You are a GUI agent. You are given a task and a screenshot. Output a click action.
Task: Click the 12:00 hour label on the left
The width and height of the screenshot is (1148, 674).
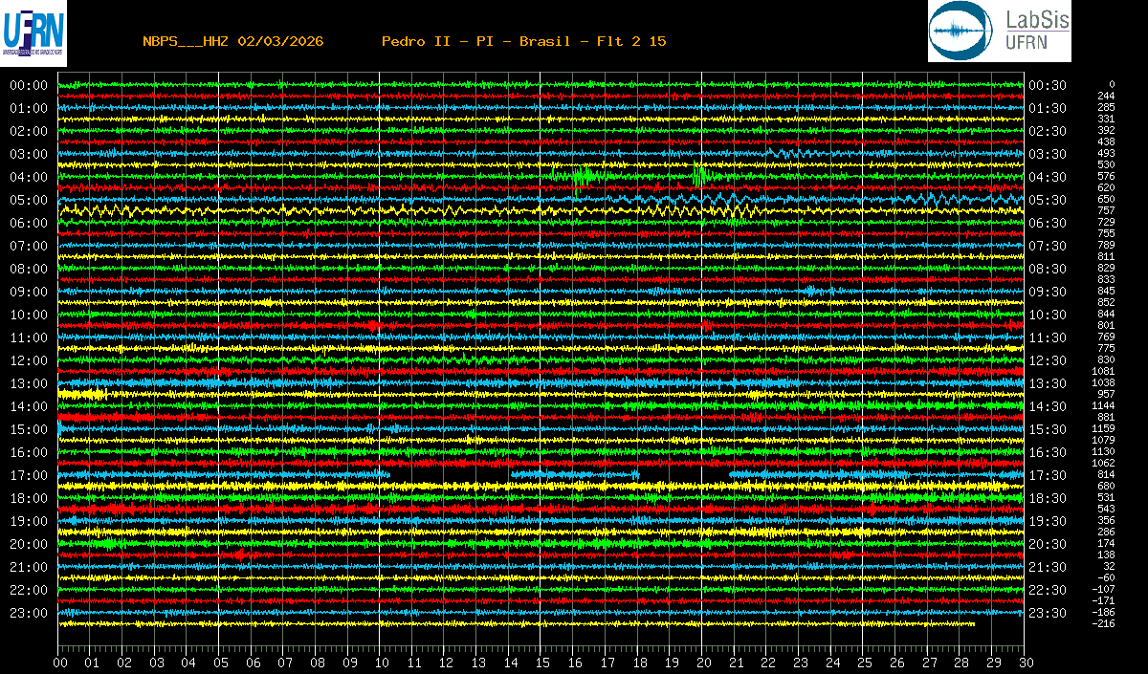click(29, 360)
